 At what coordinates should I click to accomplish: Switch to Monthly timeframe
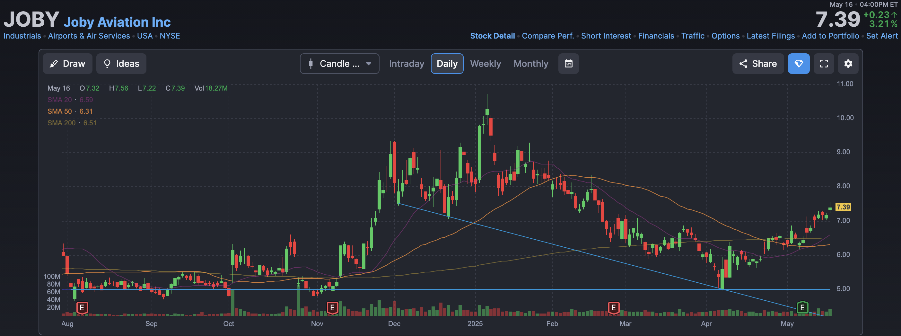pos(531,64)
